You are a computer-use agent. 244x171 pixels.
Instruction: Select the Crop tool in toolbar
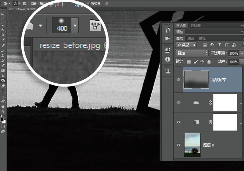click(x=3, y=35)
